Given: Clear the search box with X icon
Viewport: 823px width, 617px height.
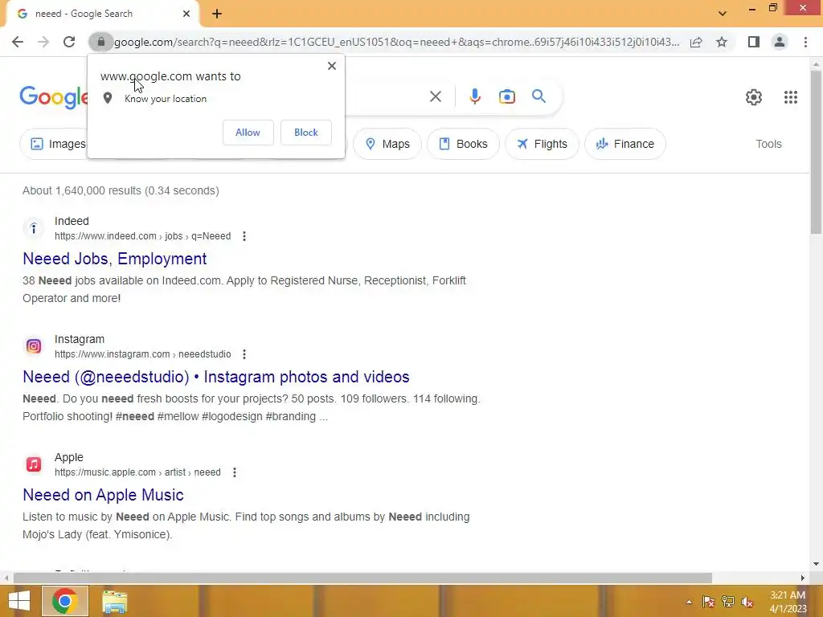Looking at the screenshot, I should 435,96.
